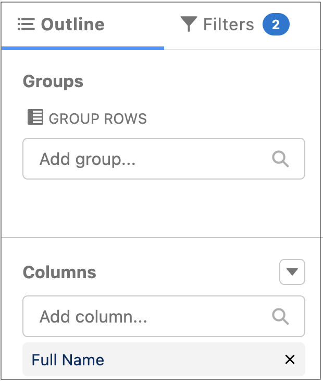
Task: Click the Outline list icon
Action: pyautogui.click(x=26, y=25)
